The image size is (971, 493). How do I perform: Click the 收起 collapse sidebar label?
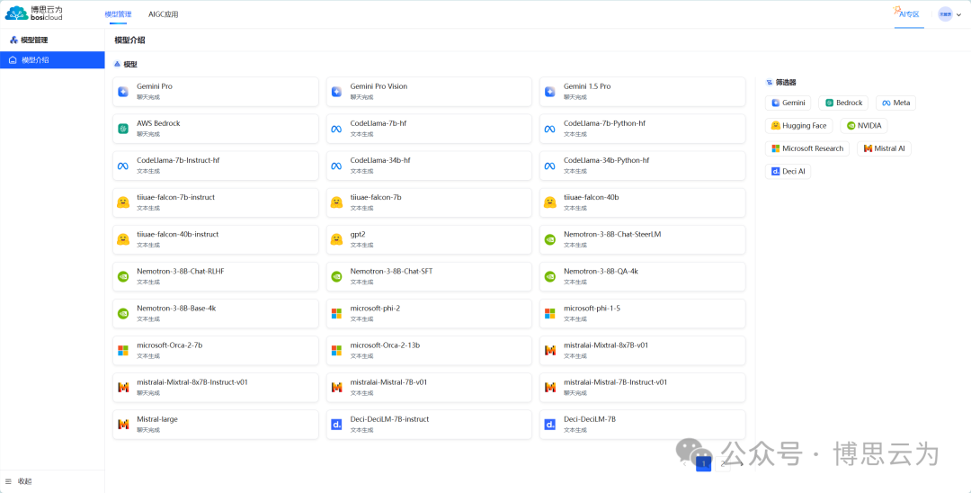pyautogui.click(x=25, y=481)
